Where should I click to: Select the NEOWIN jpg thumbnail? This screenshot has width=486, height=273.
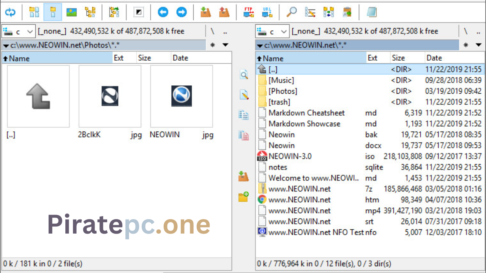pyautogui.click(x=181, y=96)
